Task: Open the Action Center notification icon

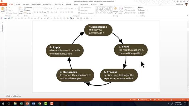Action: [185, 104]
